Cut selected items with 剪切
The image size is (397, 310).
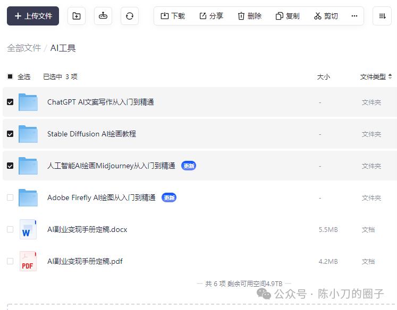326,16
